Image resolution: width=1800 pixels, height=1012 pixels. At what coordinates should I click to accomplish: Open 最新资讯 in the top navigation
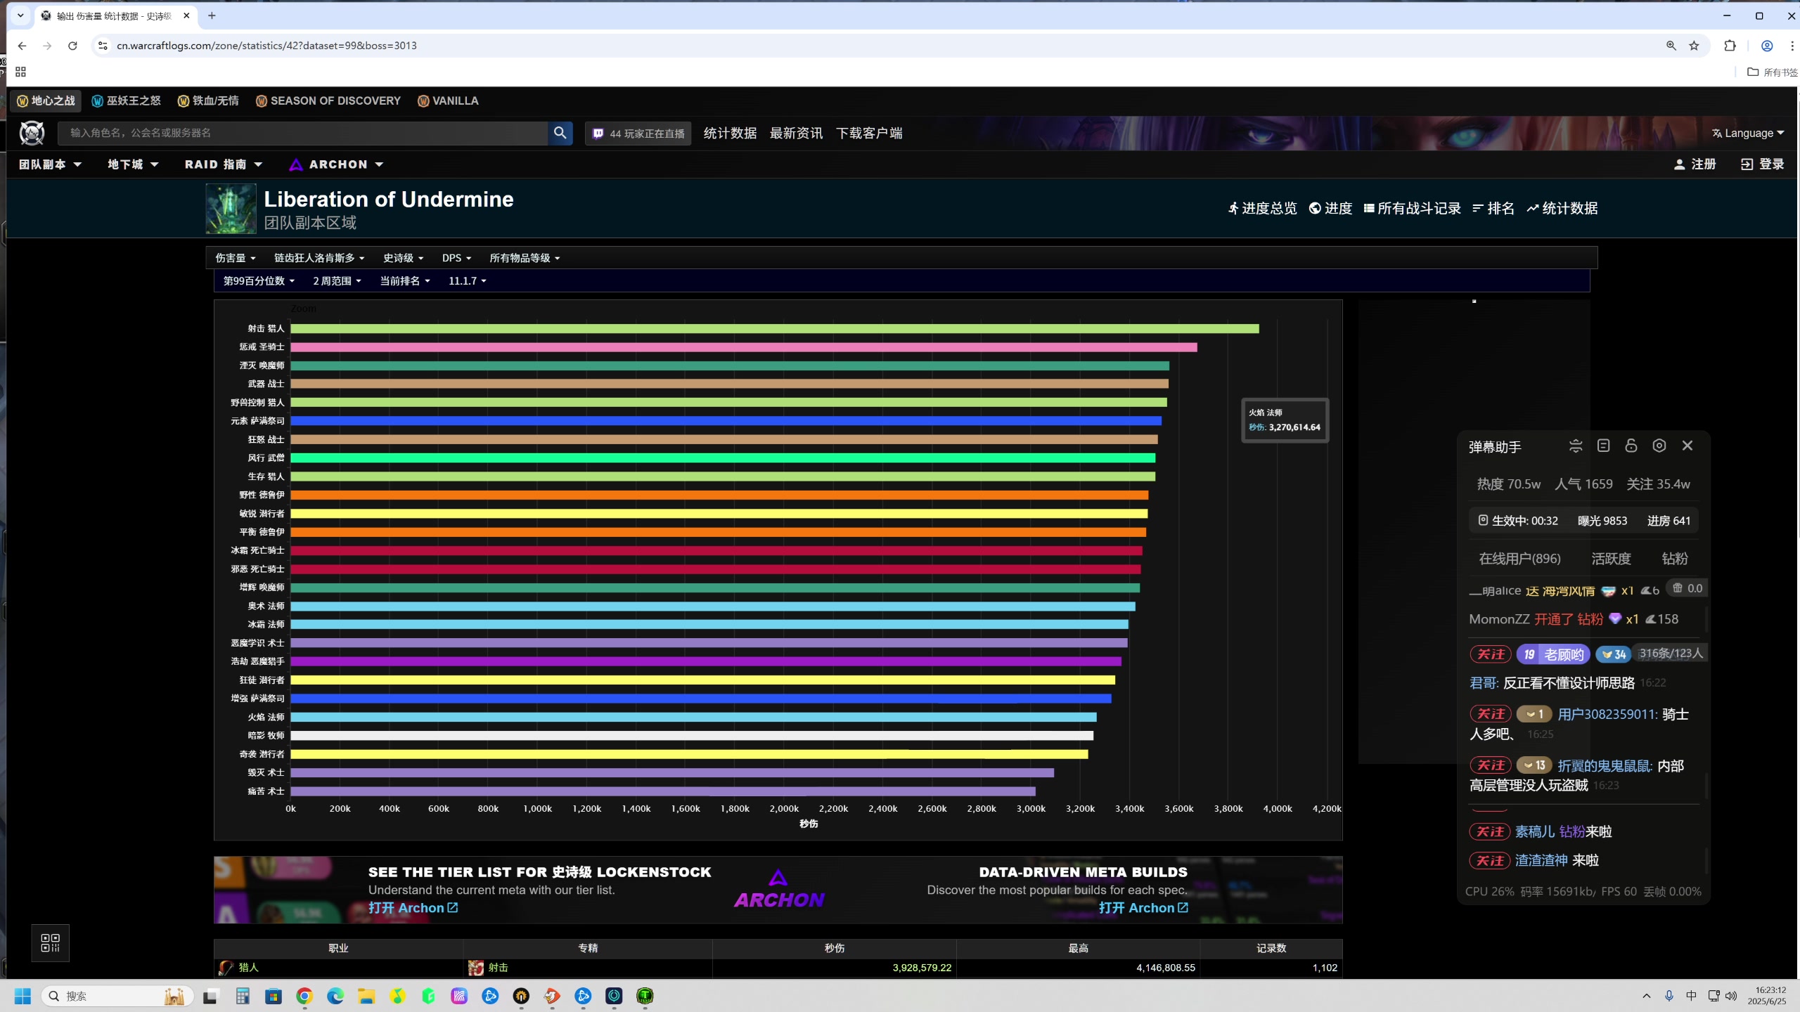[796, 133]
